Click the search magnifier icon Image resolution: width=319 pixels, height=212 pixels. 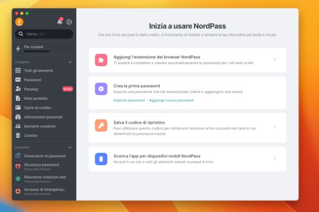[x=21, y=34]
